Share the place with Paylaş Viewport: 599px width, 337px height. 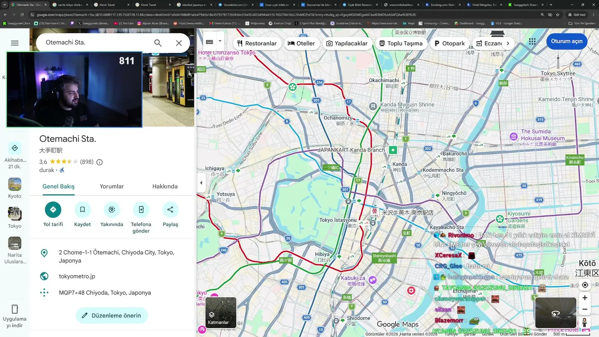[170, 210]
